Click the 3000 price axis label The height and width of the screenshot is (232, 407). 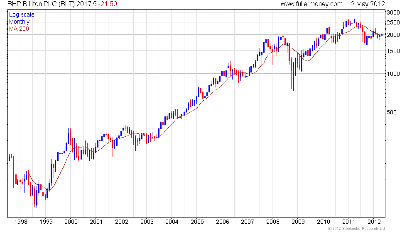pos(393,12)
